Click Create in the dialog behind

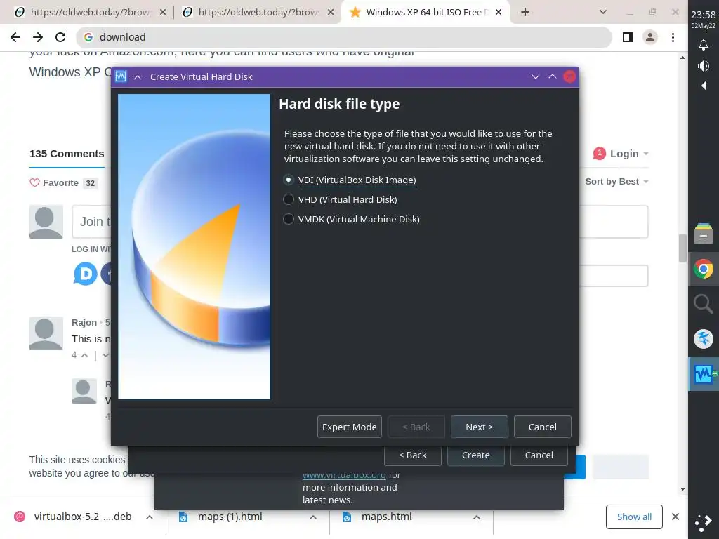pos(475,455)
